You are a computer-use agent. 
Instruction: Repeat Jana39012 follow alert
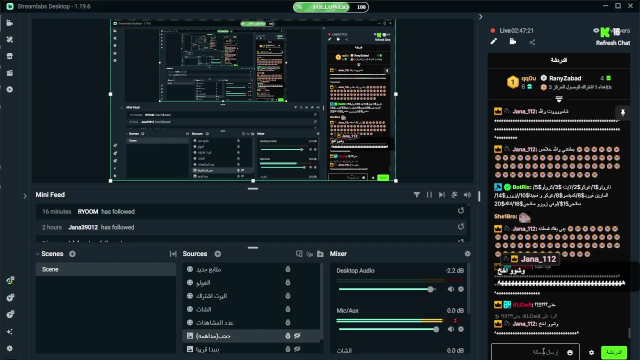(461, 227)
